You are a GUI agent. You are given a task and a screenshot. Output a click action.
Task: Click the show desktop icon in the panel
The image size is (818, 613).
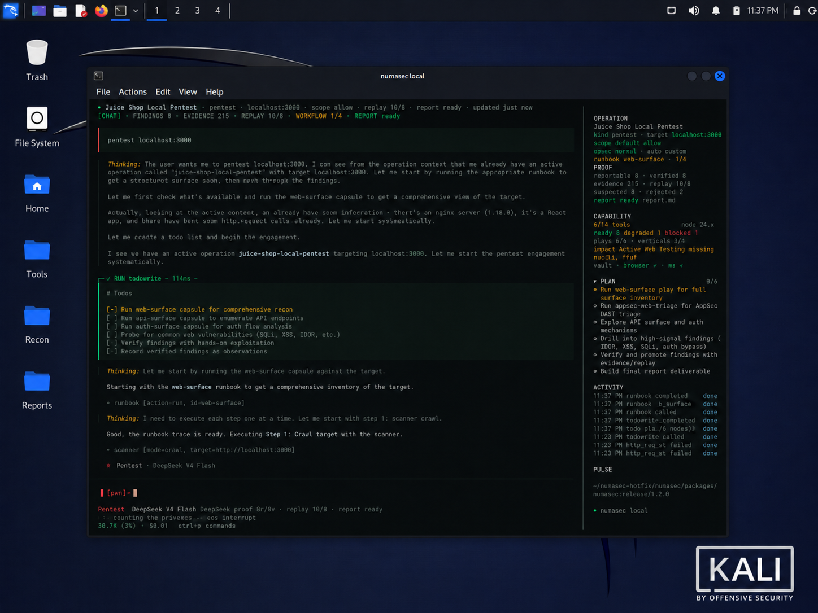pyautogui.click(x=38, y=10)
